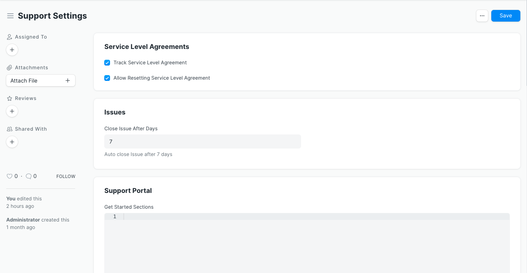Expand sharing options with the plus button
This screenshot has height=273, width=527.
coord(12,142)
